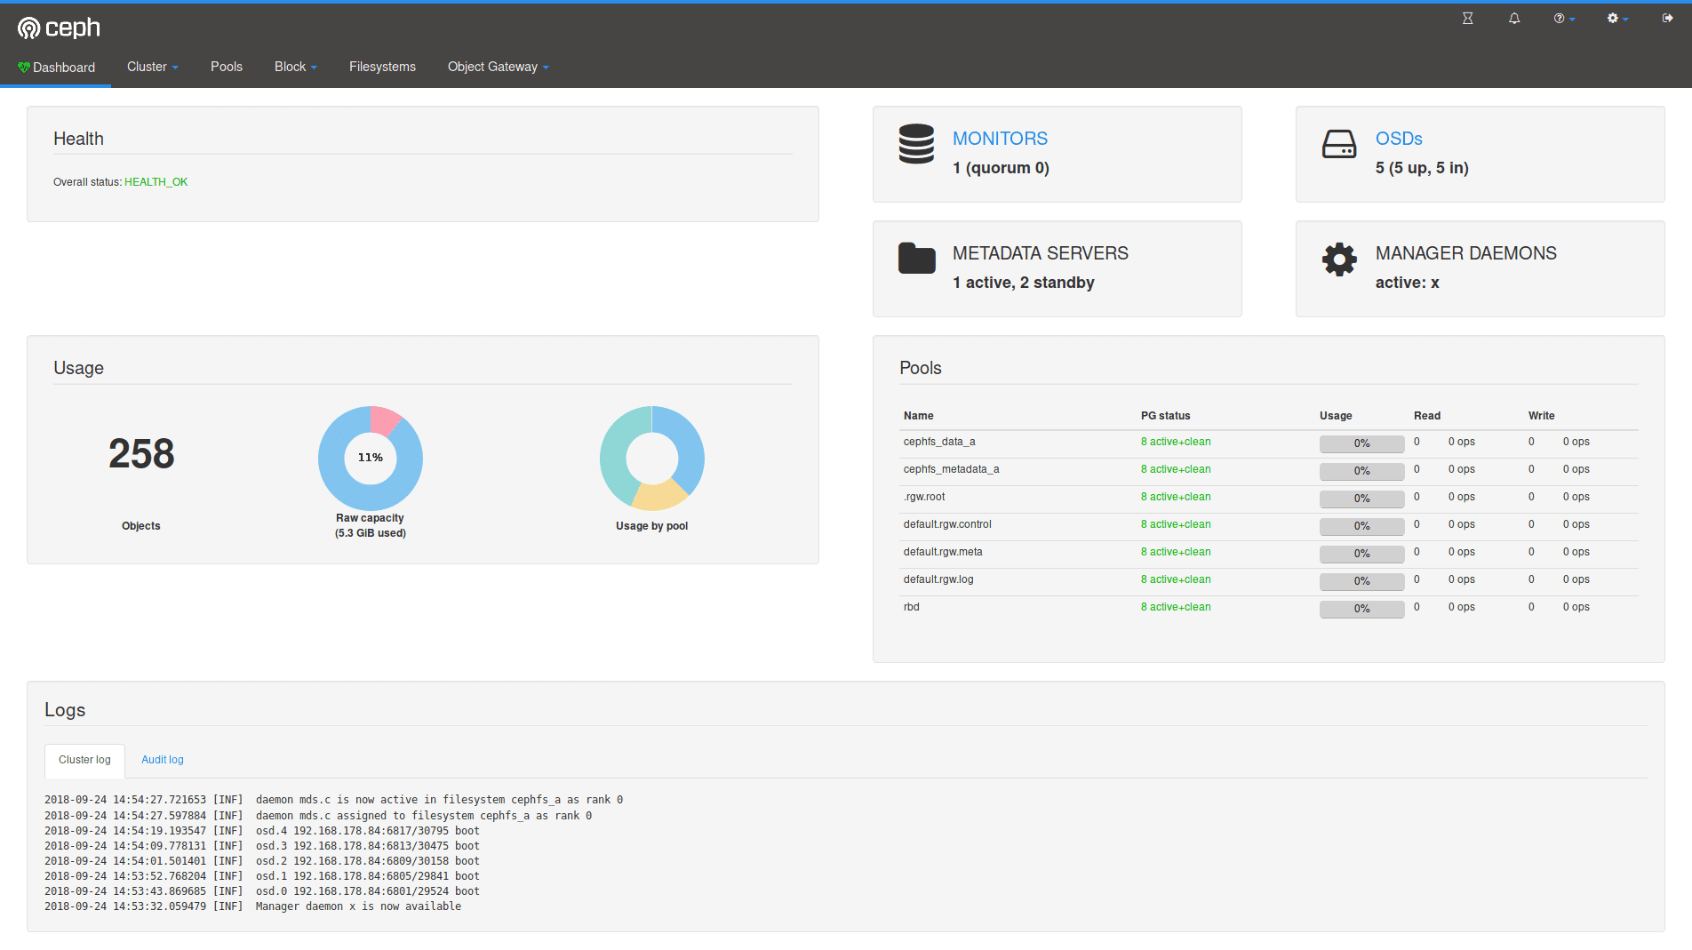
Task: Expand the Cluster menu
Action: (x=152, y=67)
